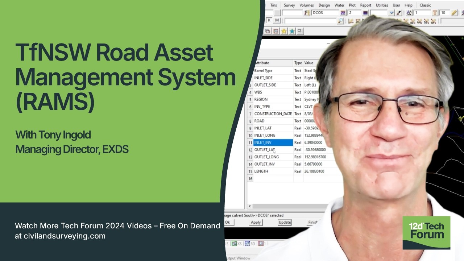Open the Survey menu
Viewport: 464px width, 261px height.
click(x=289, y=5)
